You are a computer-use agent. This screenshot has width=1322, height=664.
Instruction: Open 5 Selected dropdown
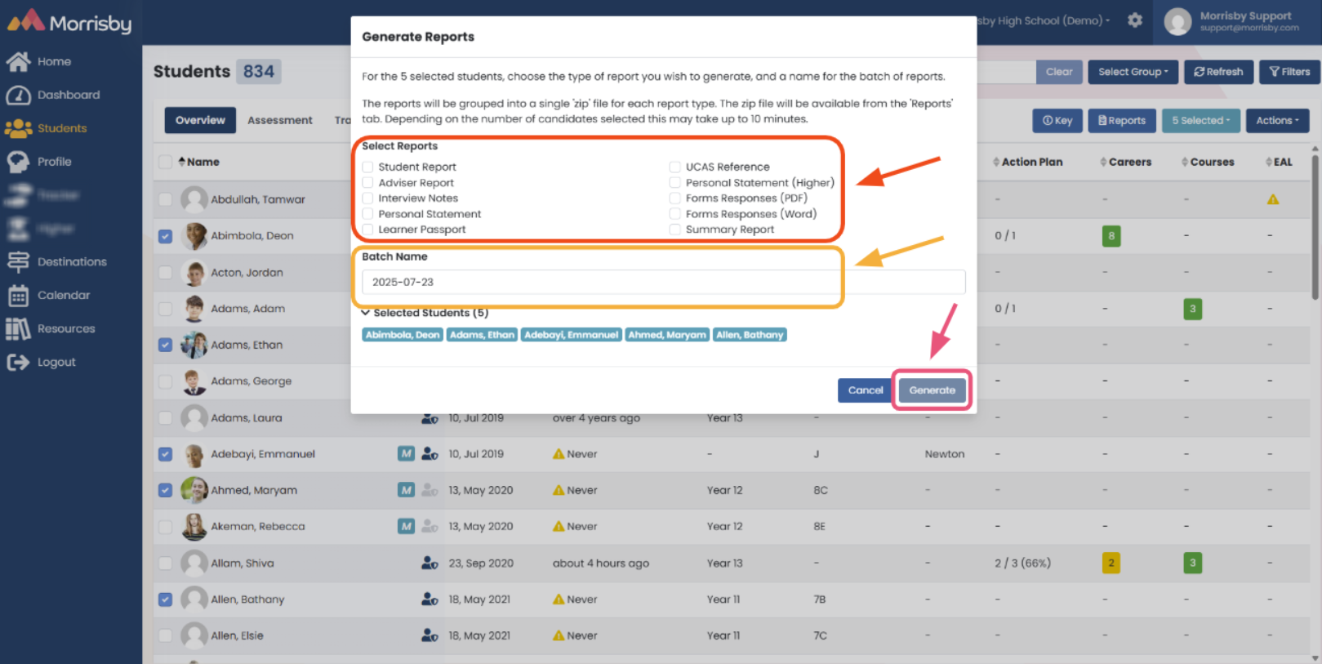[1200, 121]
